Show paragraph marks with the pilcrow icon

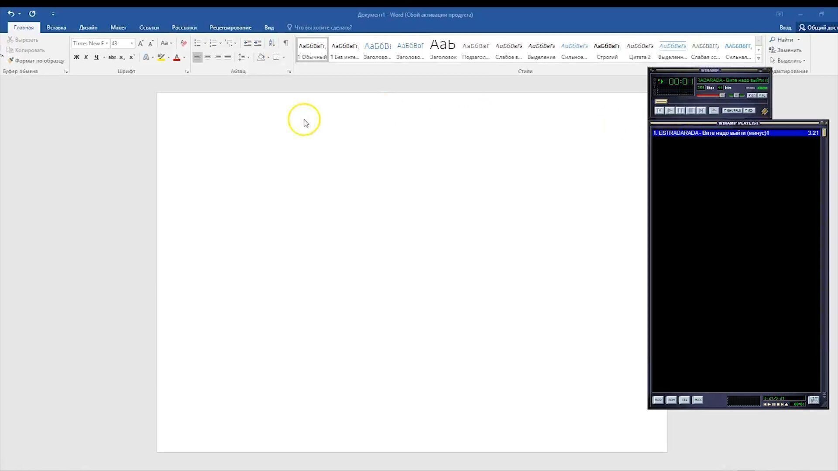pos(285,43)
